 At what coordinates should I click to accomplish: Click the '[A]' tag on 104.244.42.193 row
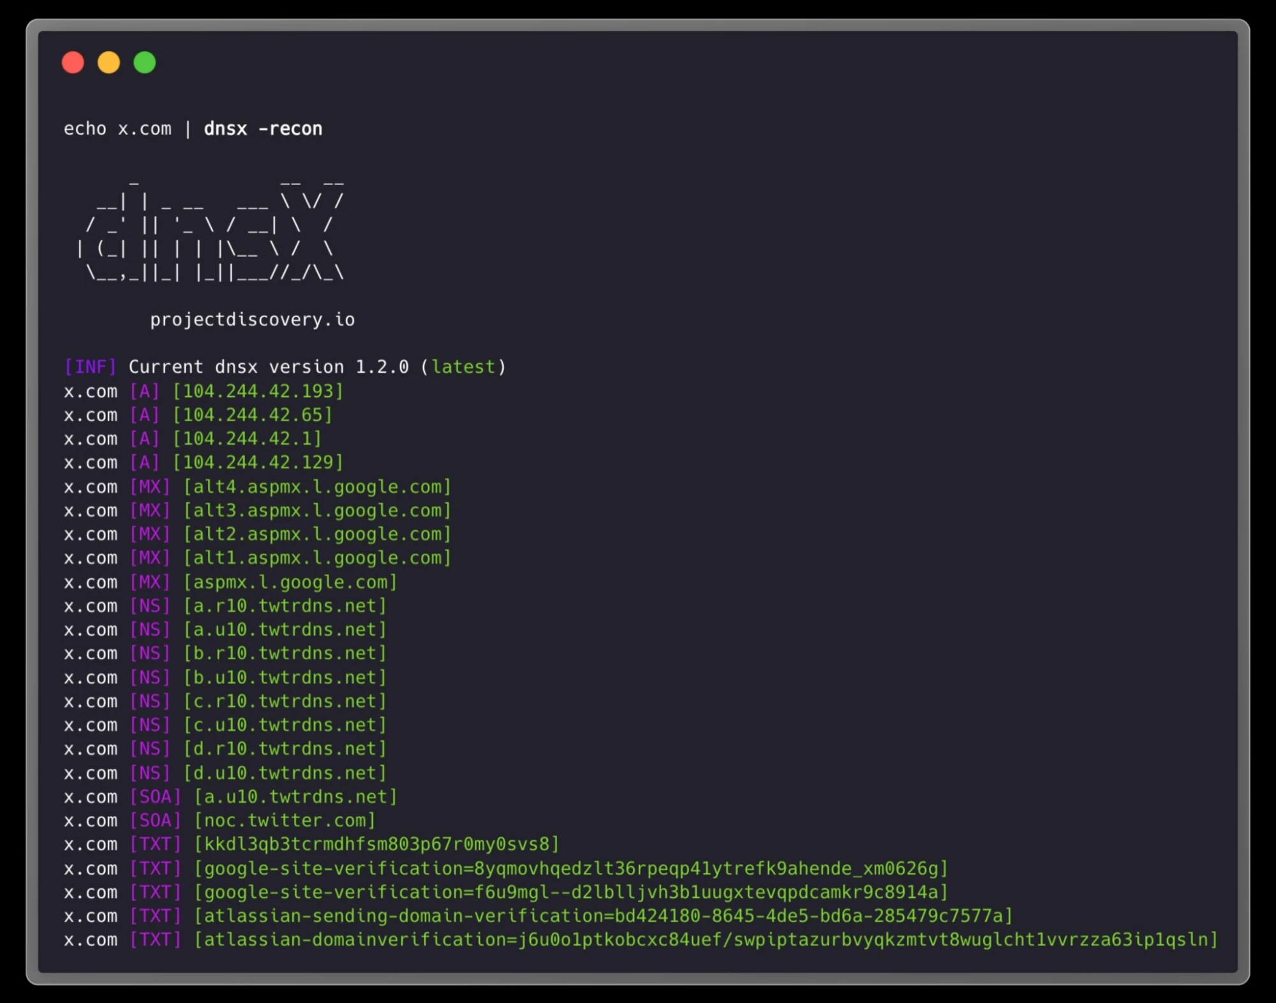(145, 391)
